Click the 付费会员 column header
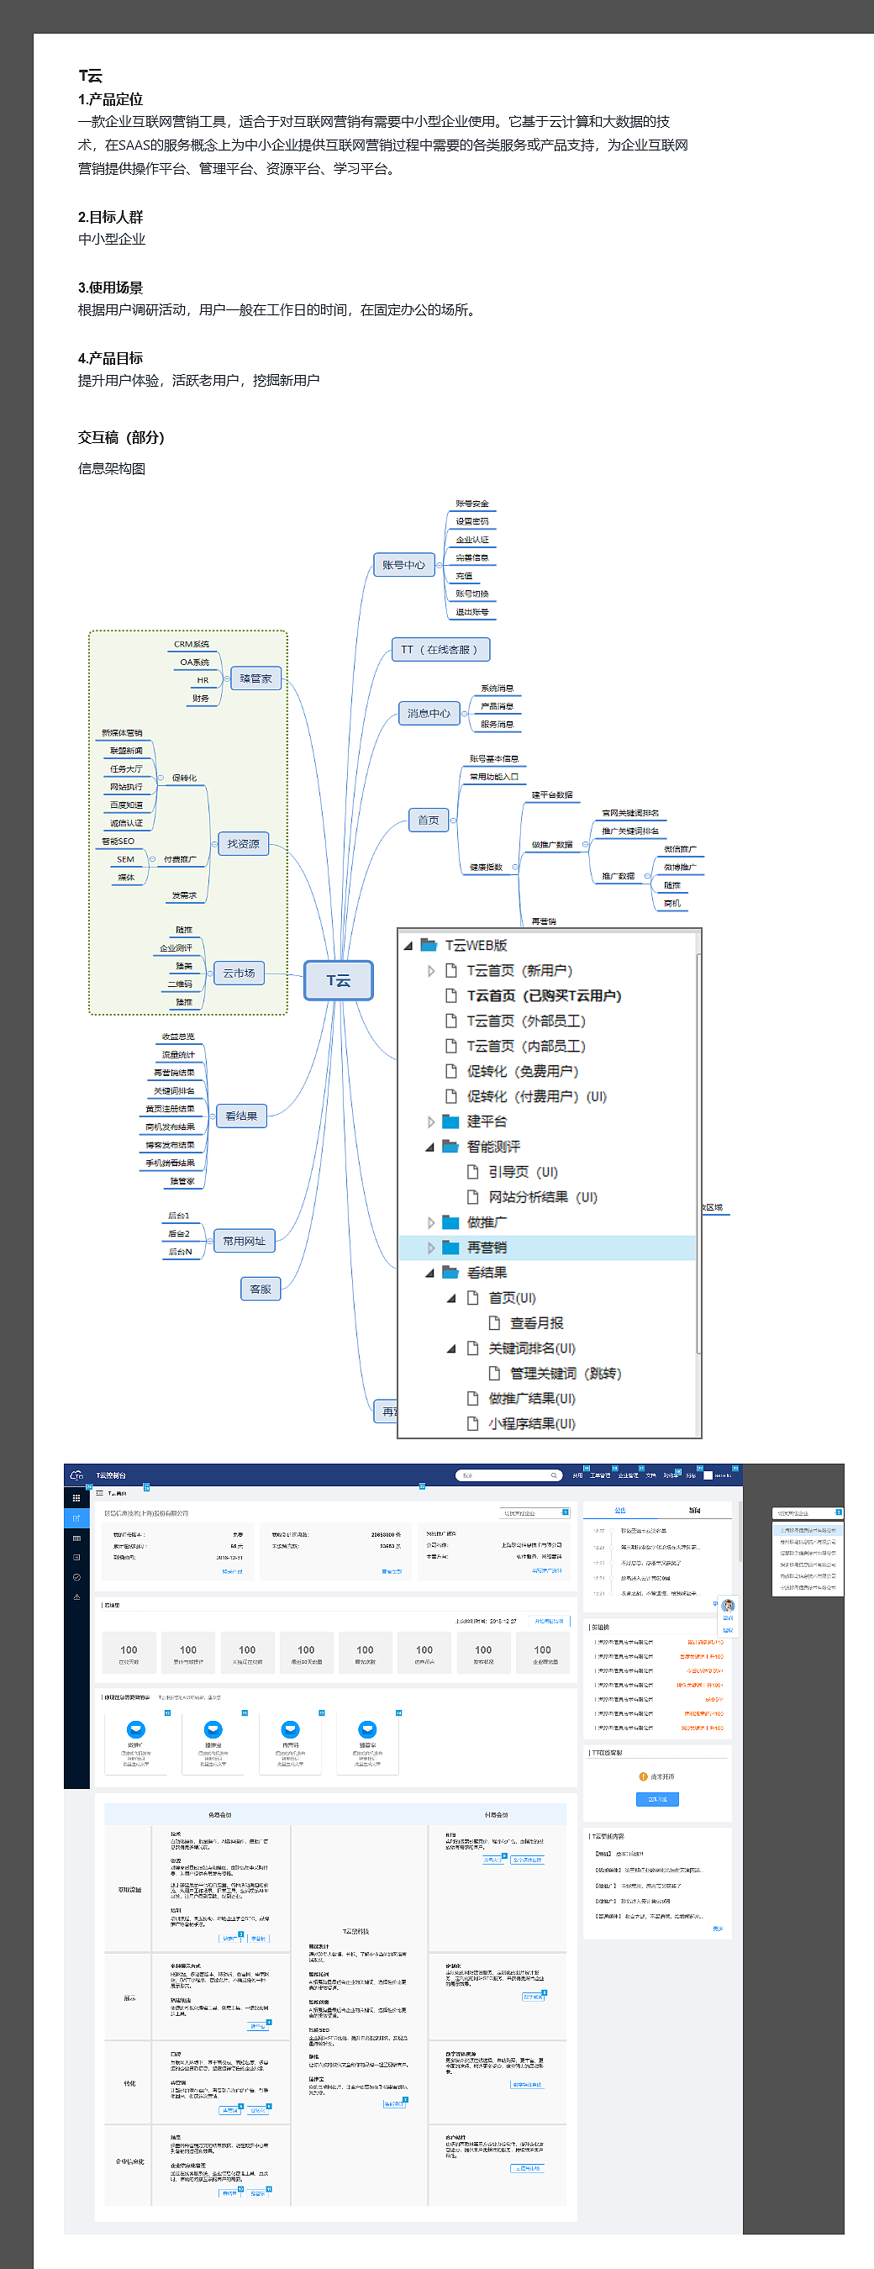Image resolution: width=874 pixels, height=2269 pixels. [x=497, y=1814]
